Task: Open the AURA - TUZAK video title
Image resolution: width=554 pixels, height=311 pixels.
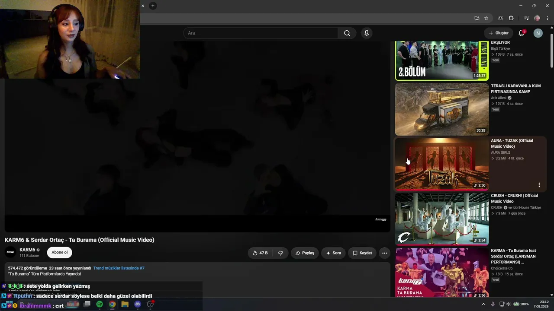Action: click(512, 143)
